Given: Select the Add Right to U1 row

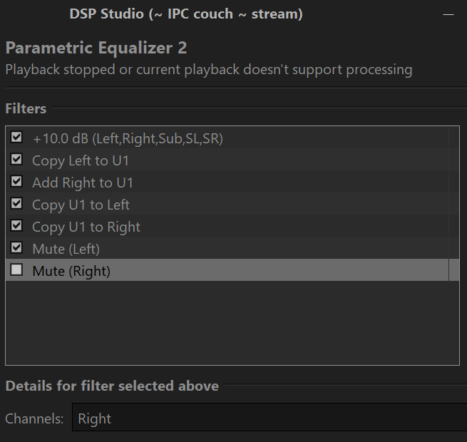Looking at the screenshot, I should [x=227, y=182].
